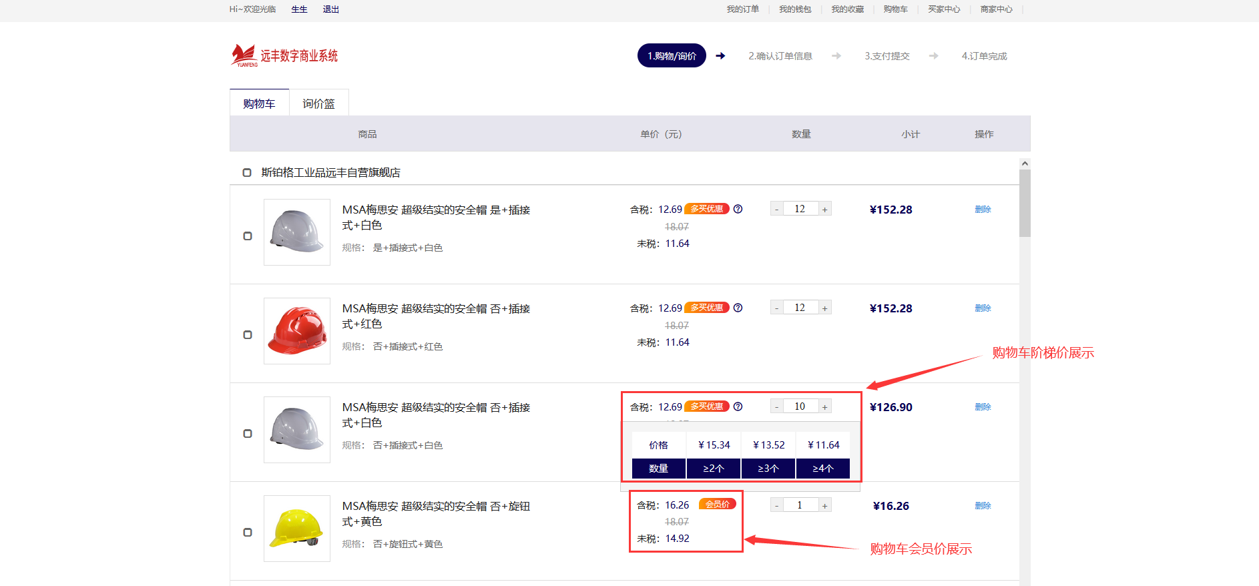Open product title 否+旋钮式+黄色
Image resolution: width=1259 pixels, height=586 pixels.
436,514
